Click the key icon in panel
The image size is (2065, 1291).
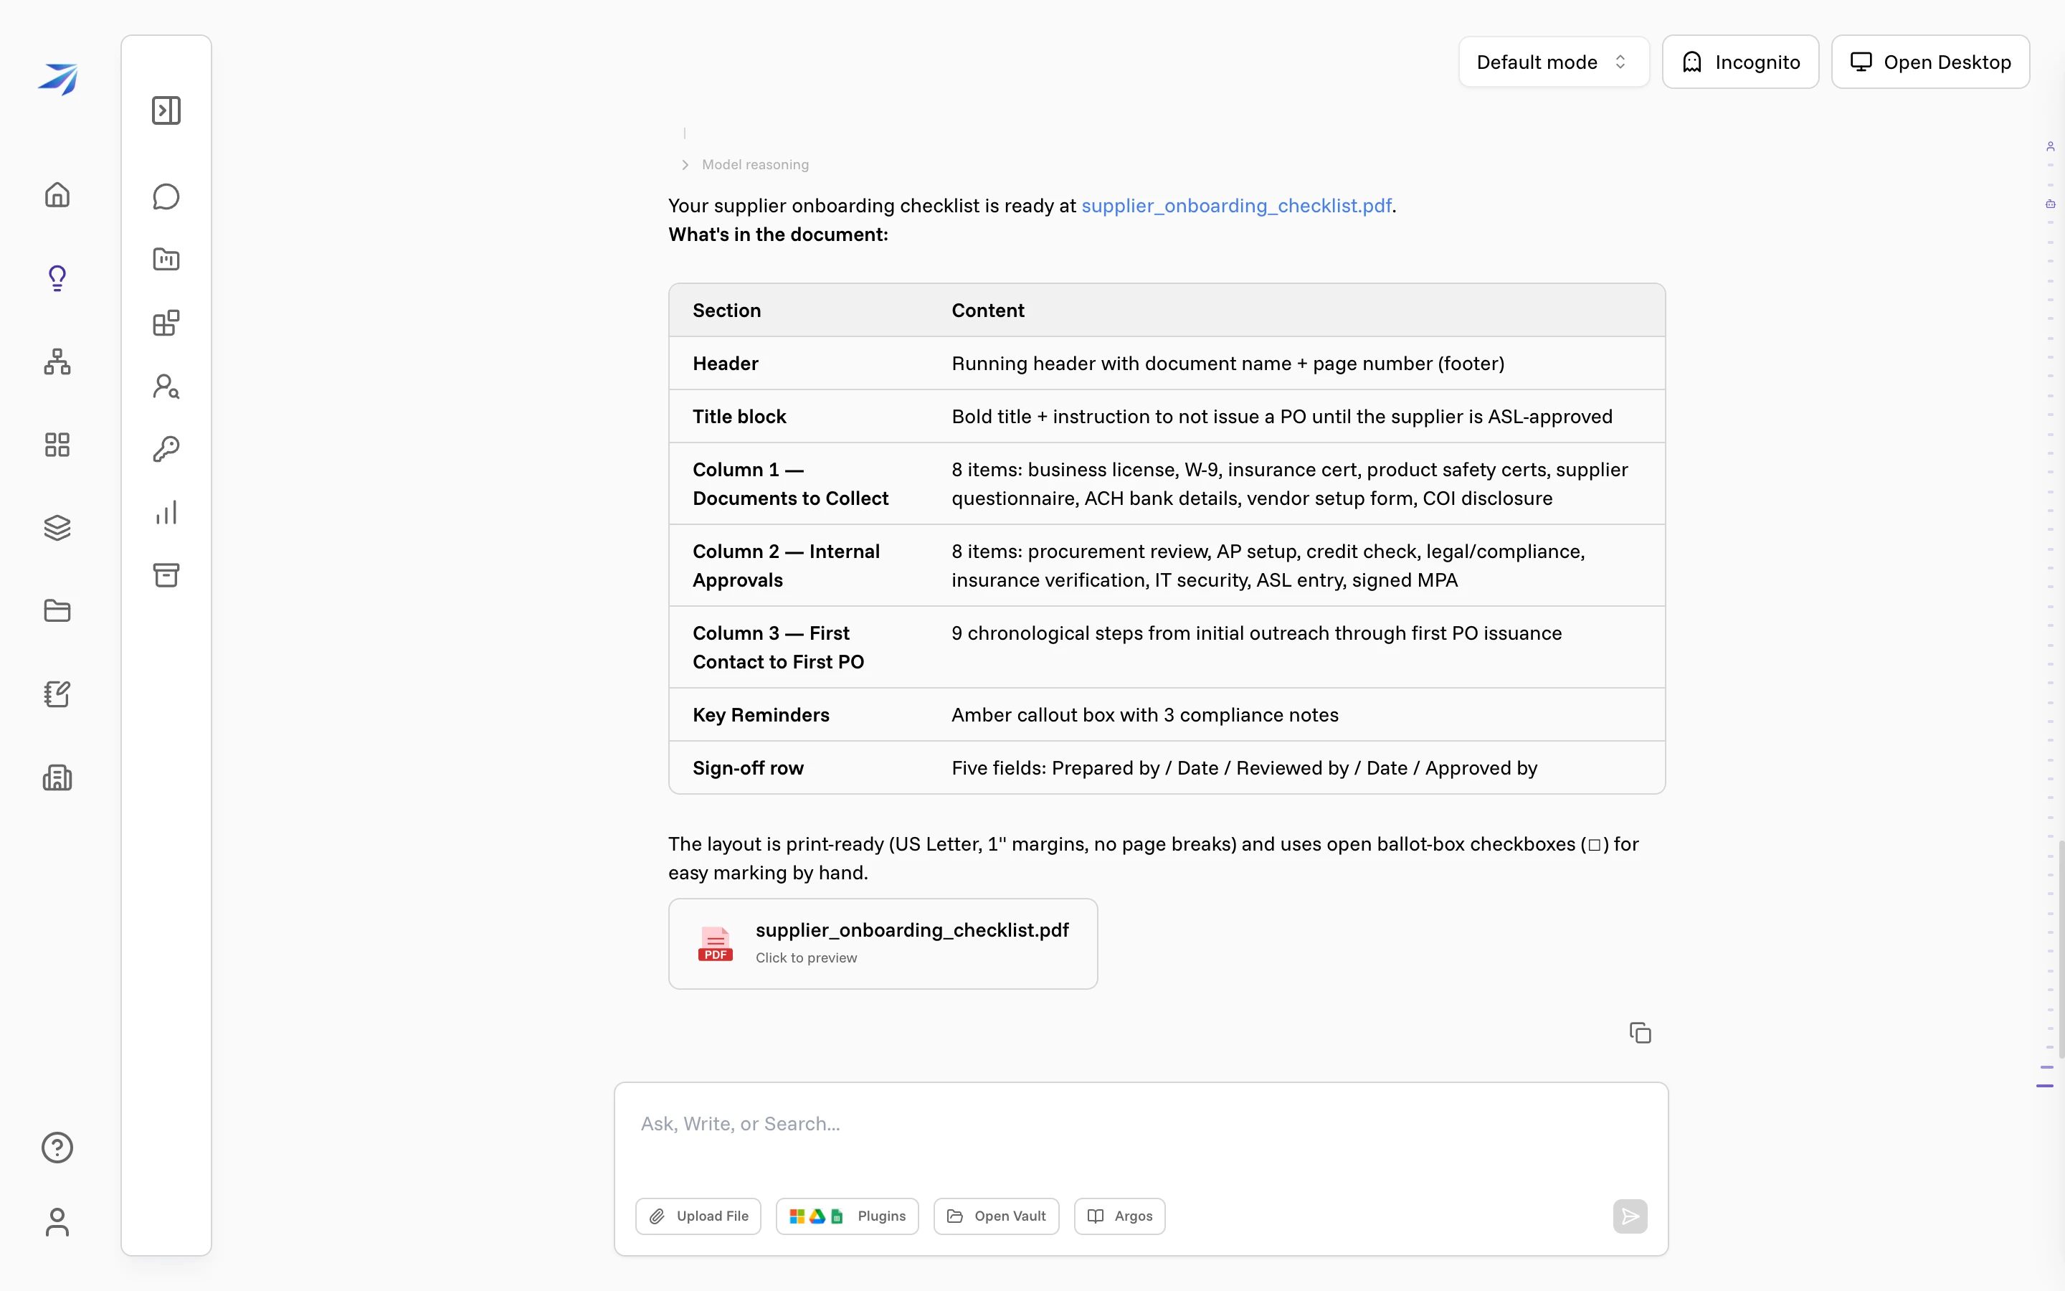(x=166, y=449)
